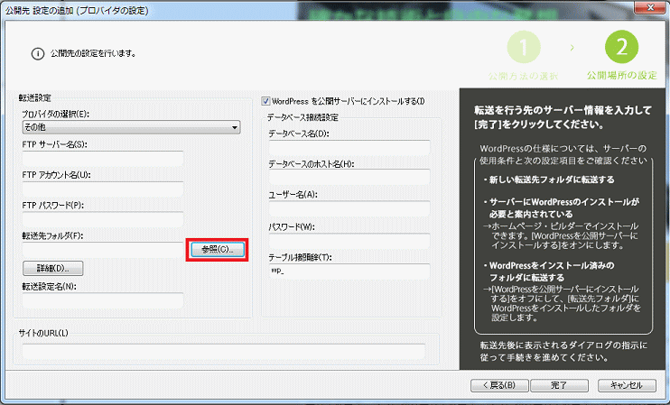Click the step 2 circle indicator
The width and height of the screenshot is (670, 405).
(621, 47)
